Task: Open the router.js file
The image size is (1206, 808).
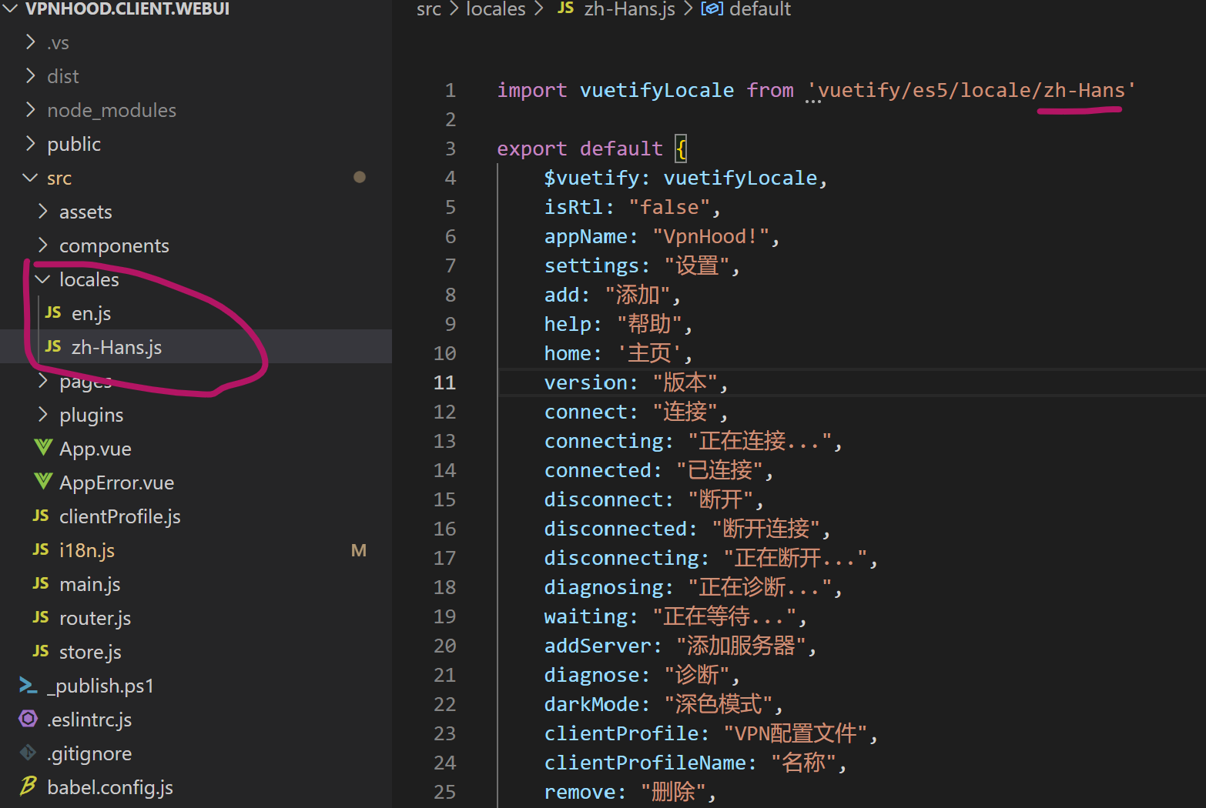Action: (x=94, y=617)
